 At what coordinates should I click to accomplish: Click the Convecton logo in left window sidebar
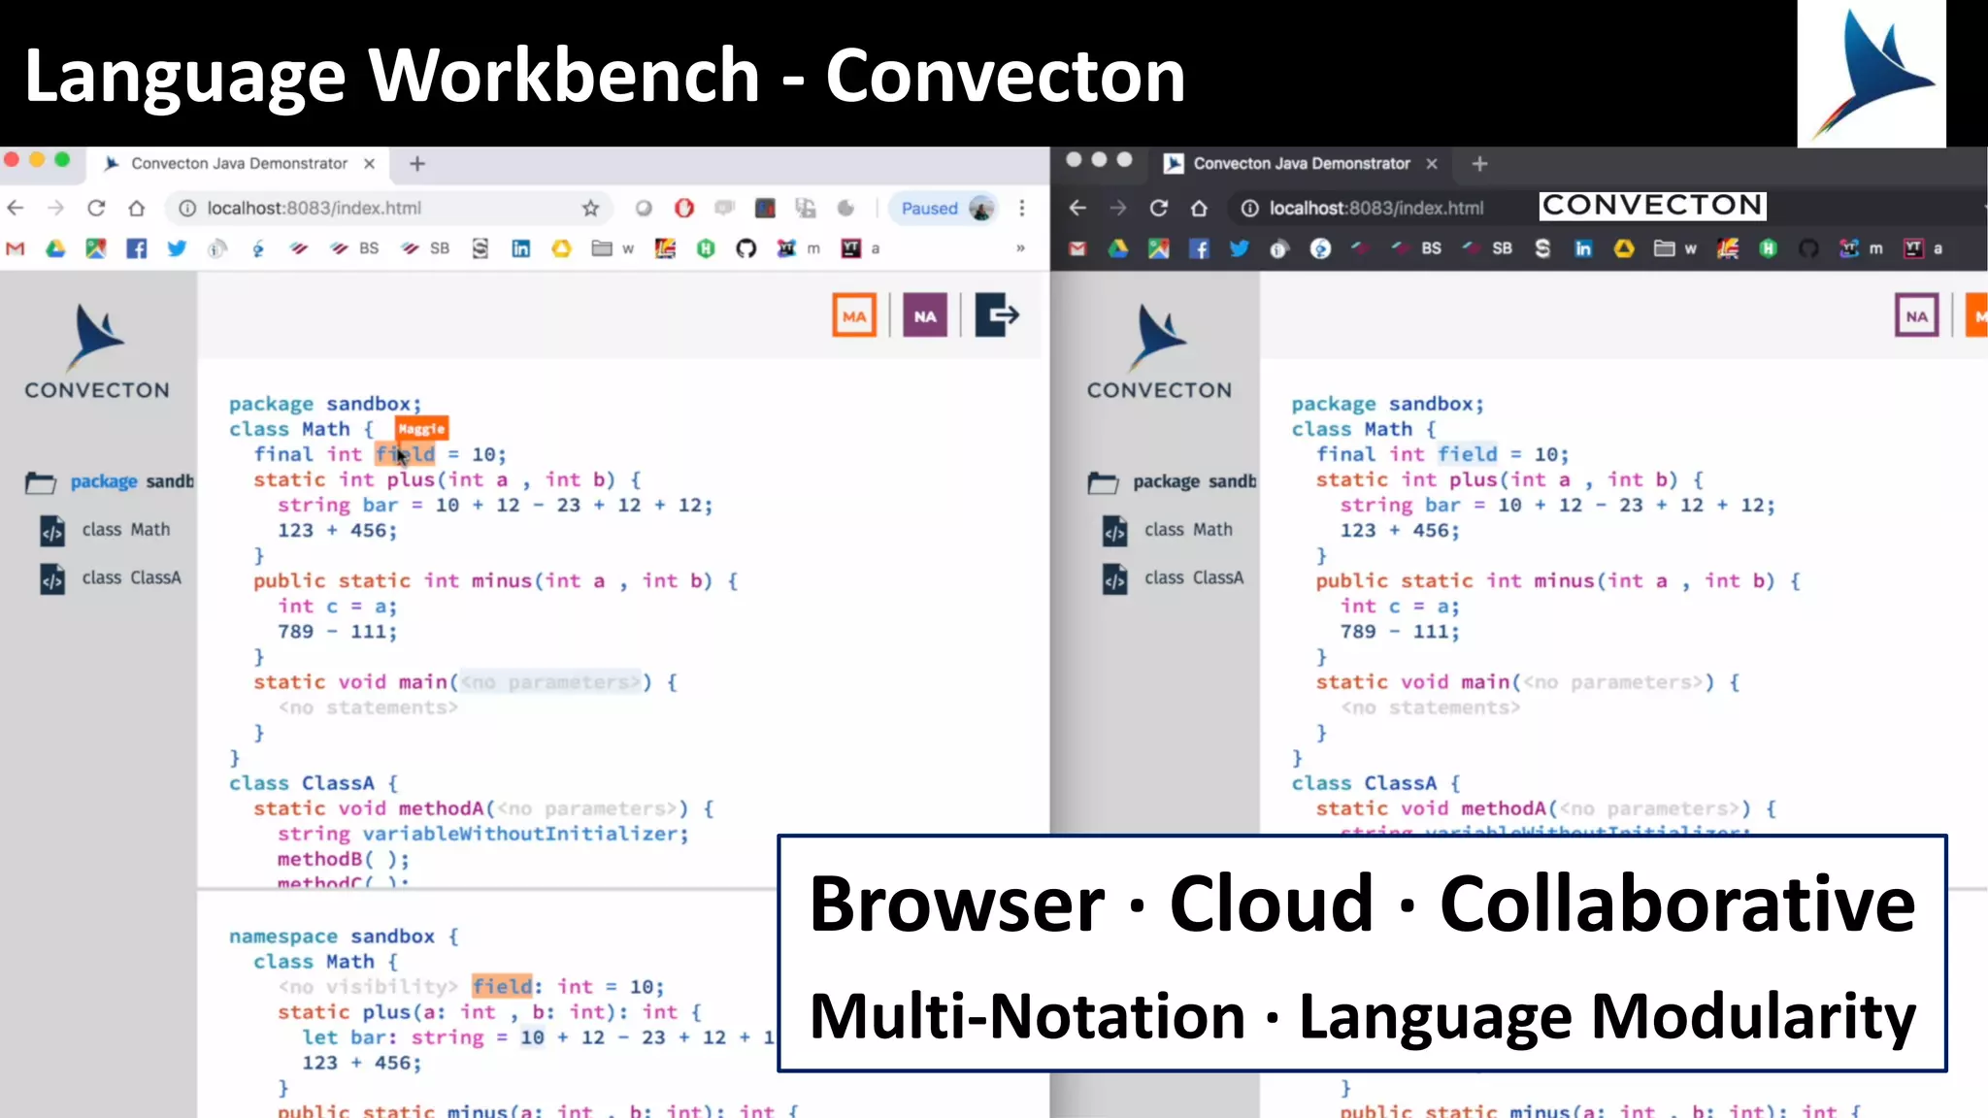point(97,351)
